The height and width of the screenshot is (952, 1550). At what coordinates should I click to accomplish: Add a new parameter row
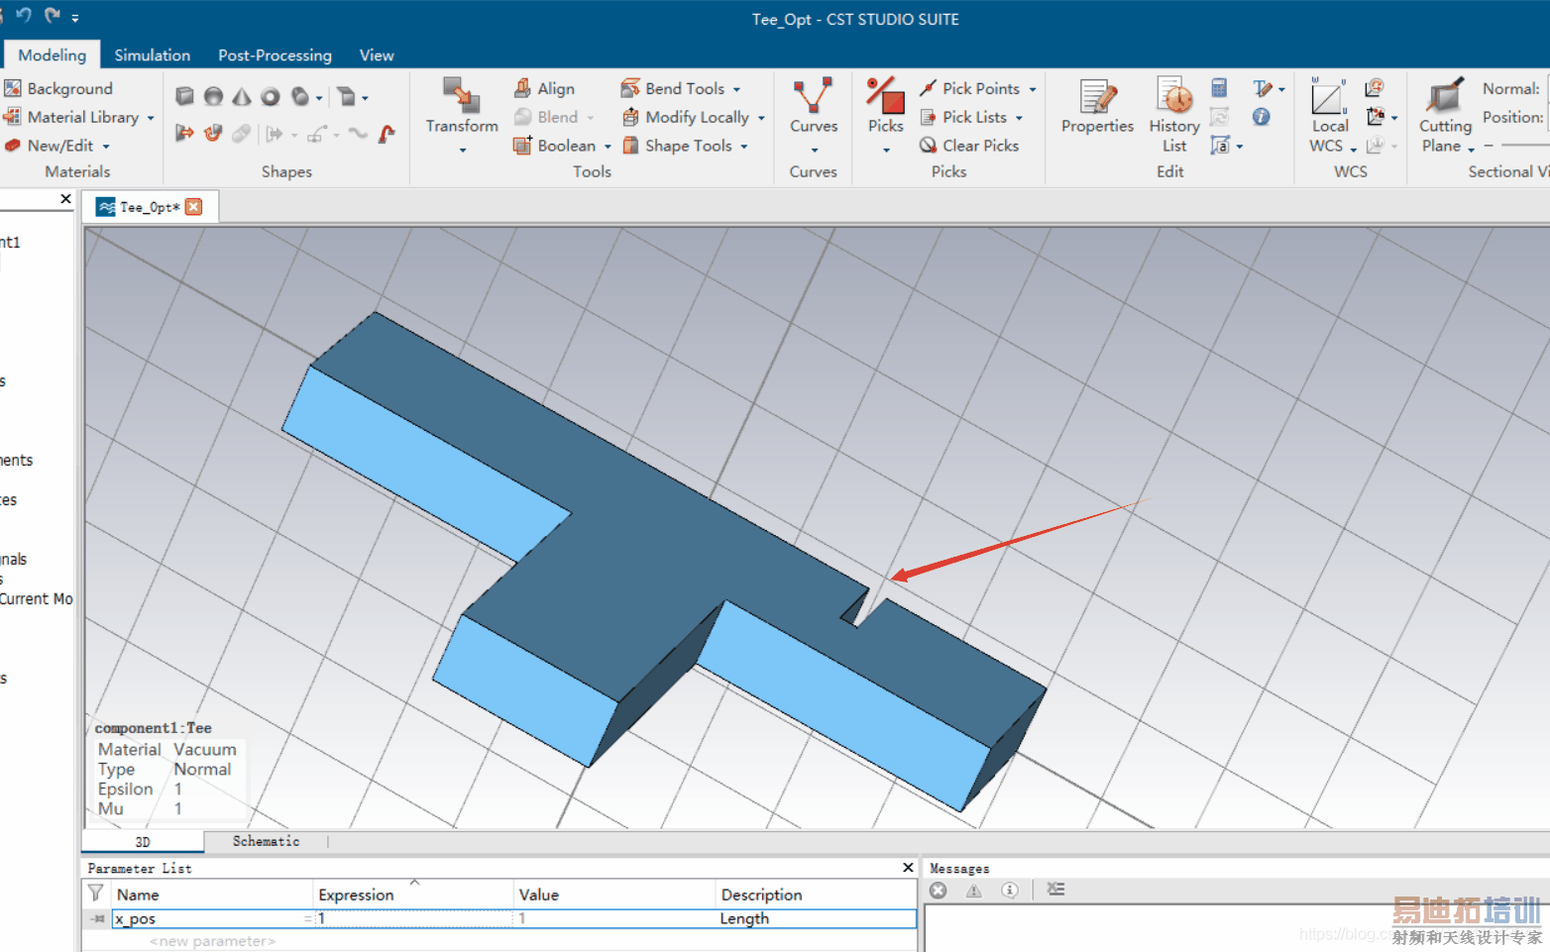pos(212,941)
